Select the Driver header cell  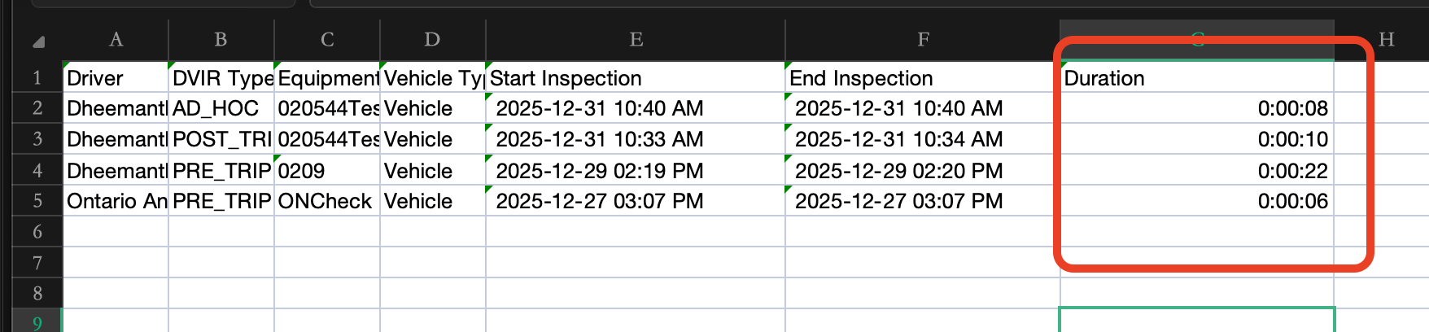pos(116,78)
